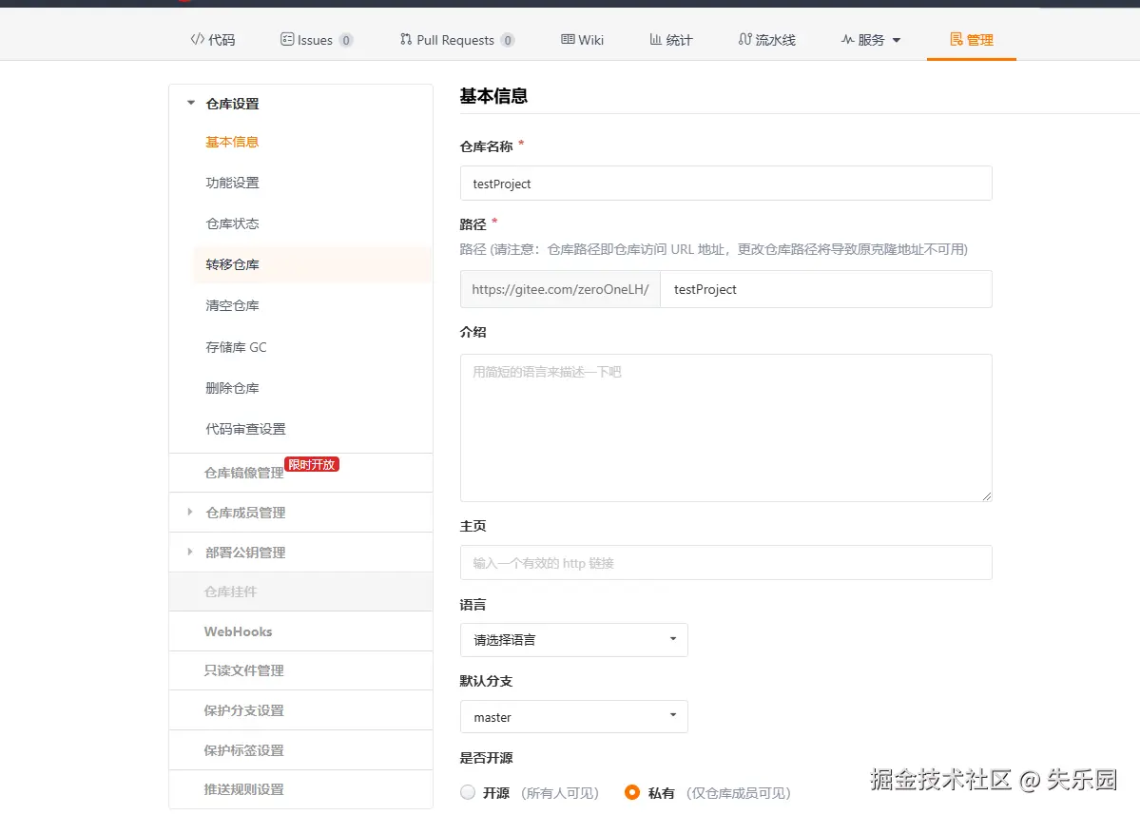The image size is (1140, 815).
Task: Open 存储库 GC in the sidebar
Action: click(x=236, y=347)
